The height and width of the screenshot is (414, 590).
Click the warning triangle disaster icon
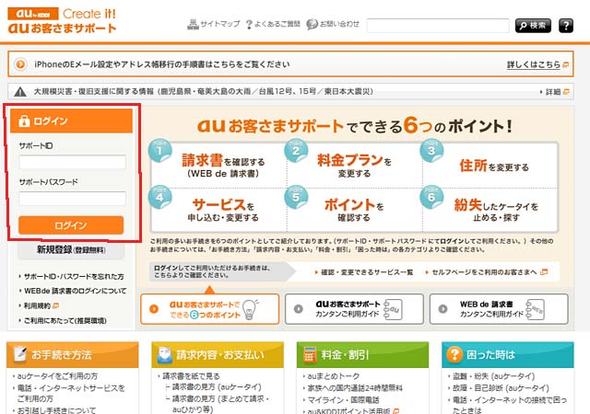click(20, 91)
